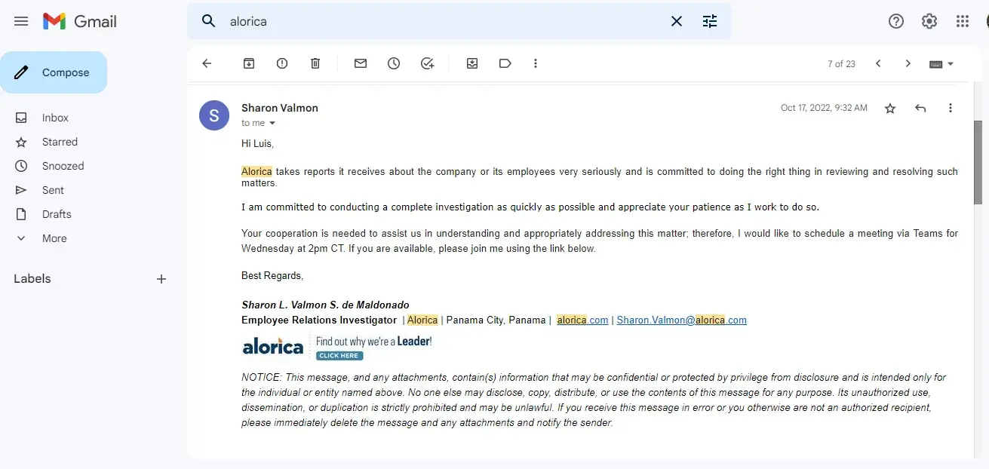Add email to Tasks

click(x=427, y=64)
